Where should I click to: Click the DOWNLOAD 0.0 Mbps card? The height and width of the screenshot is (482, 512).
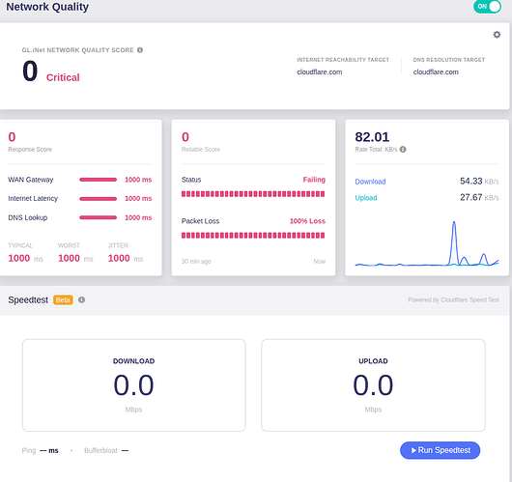(134, 385)
